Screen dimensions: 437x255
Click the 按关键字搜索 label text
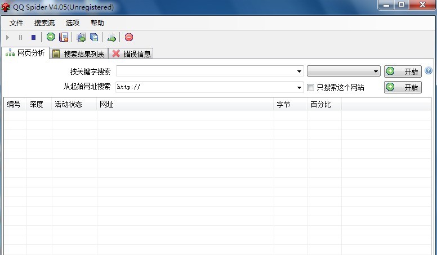tap(90, 71)
